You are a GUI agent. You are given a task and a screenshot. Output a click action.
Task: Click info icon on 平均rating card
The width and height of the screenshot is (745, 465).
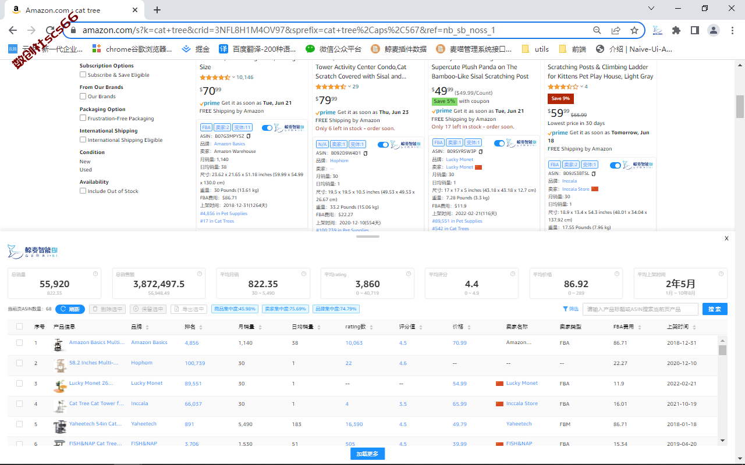[409, 273]
